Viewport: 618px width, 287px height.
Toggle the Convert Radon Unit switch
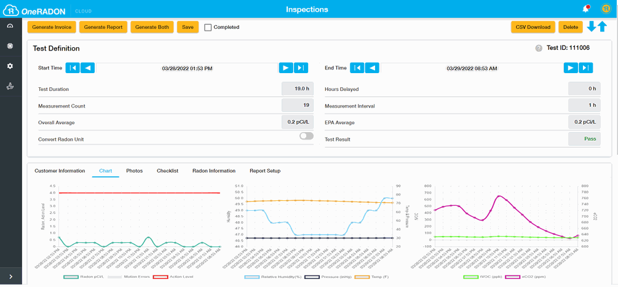pos(306,136)
